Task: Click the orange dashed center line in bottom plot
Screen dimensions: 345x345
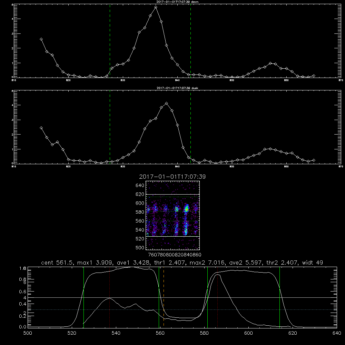Action: point(164,297)
